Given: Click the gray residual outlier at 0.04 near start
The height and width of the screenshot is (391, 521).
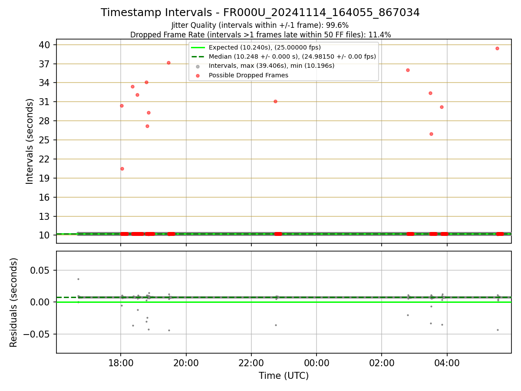Looking at the screenshot, I should point(78,279).
